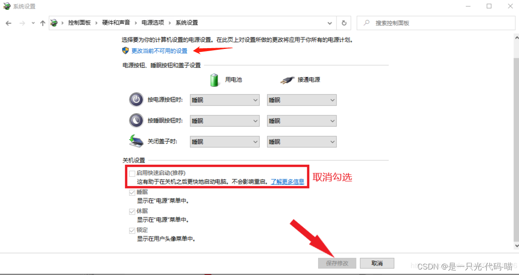The width and height of the screenshot is (519, 275).
Task: Toggle the 睡眠 checkbox in shutdown settings
Action: coord(132,192)
